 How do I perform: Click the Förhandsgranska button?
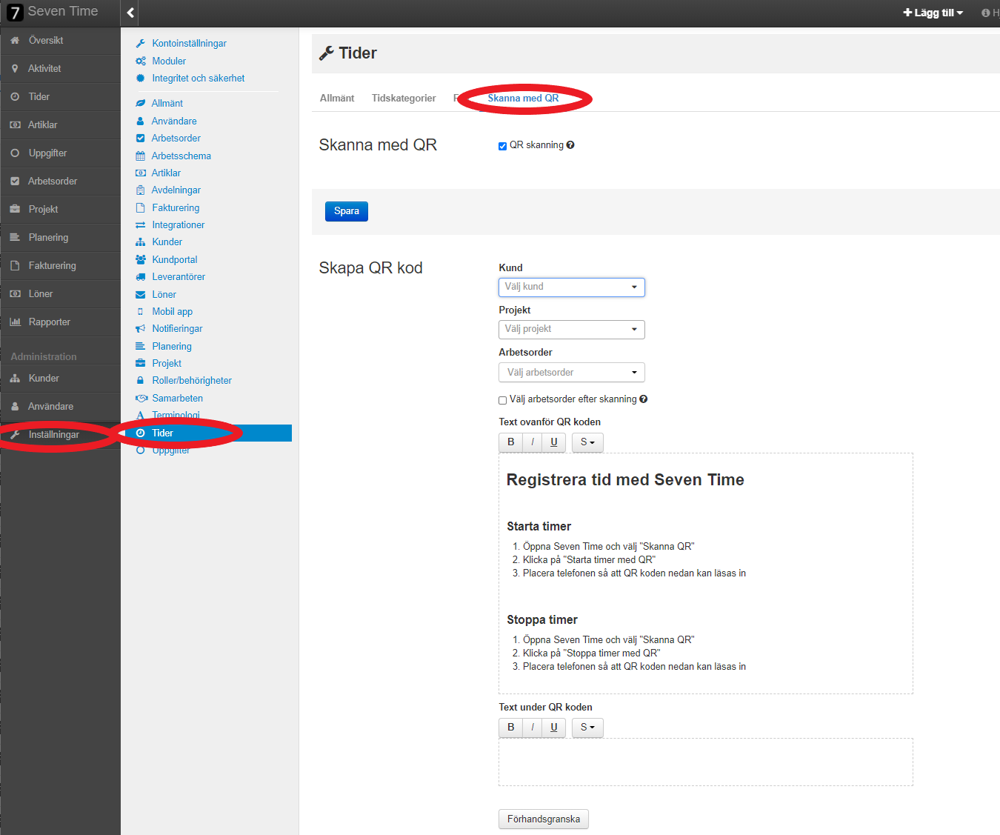pos(544,819)
